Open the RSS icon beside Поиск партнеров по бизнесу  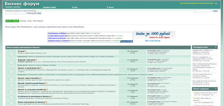tap(47, 102)
